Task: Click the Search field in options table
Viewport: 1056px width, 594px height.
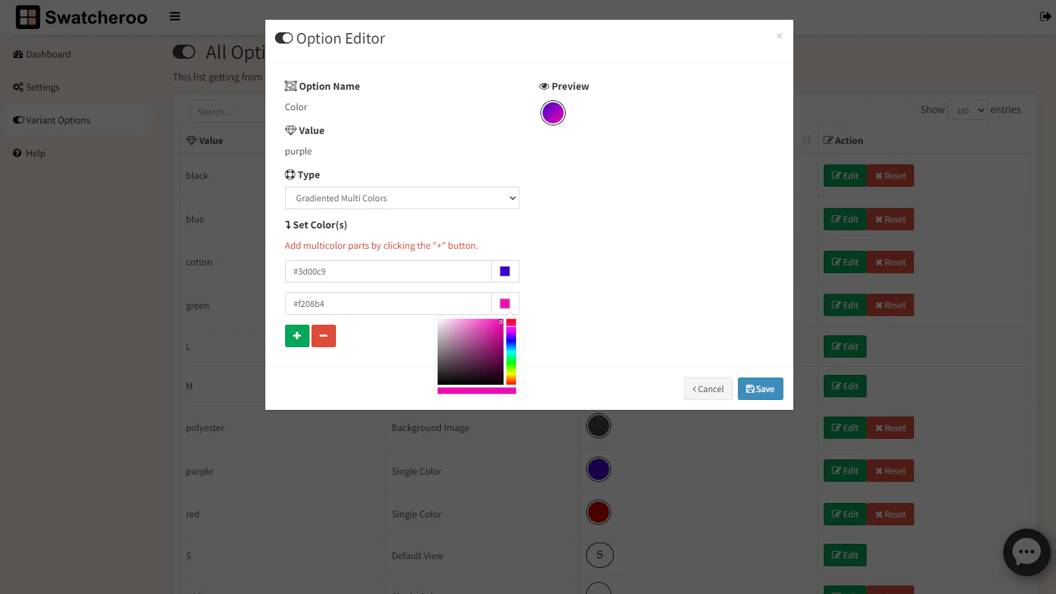Action: (x=227, y=112)
